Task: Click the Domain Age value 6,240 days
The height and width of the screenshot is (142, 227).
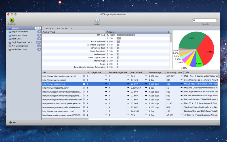Action: click(x=154, y=103)
